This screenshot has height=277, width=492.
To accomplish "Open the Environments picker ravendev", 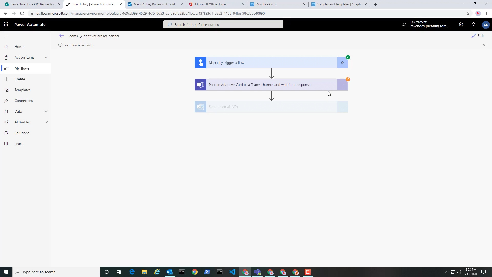I will pyautogui.click(x=426, y=24).
